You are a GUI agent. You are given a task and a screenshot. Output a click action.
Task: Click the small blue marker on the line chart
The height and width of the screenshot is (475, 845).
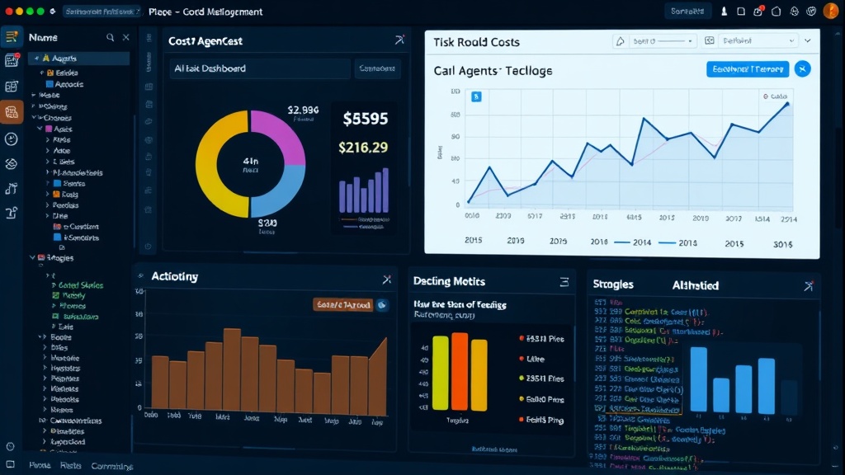click(x=476, y=96)
